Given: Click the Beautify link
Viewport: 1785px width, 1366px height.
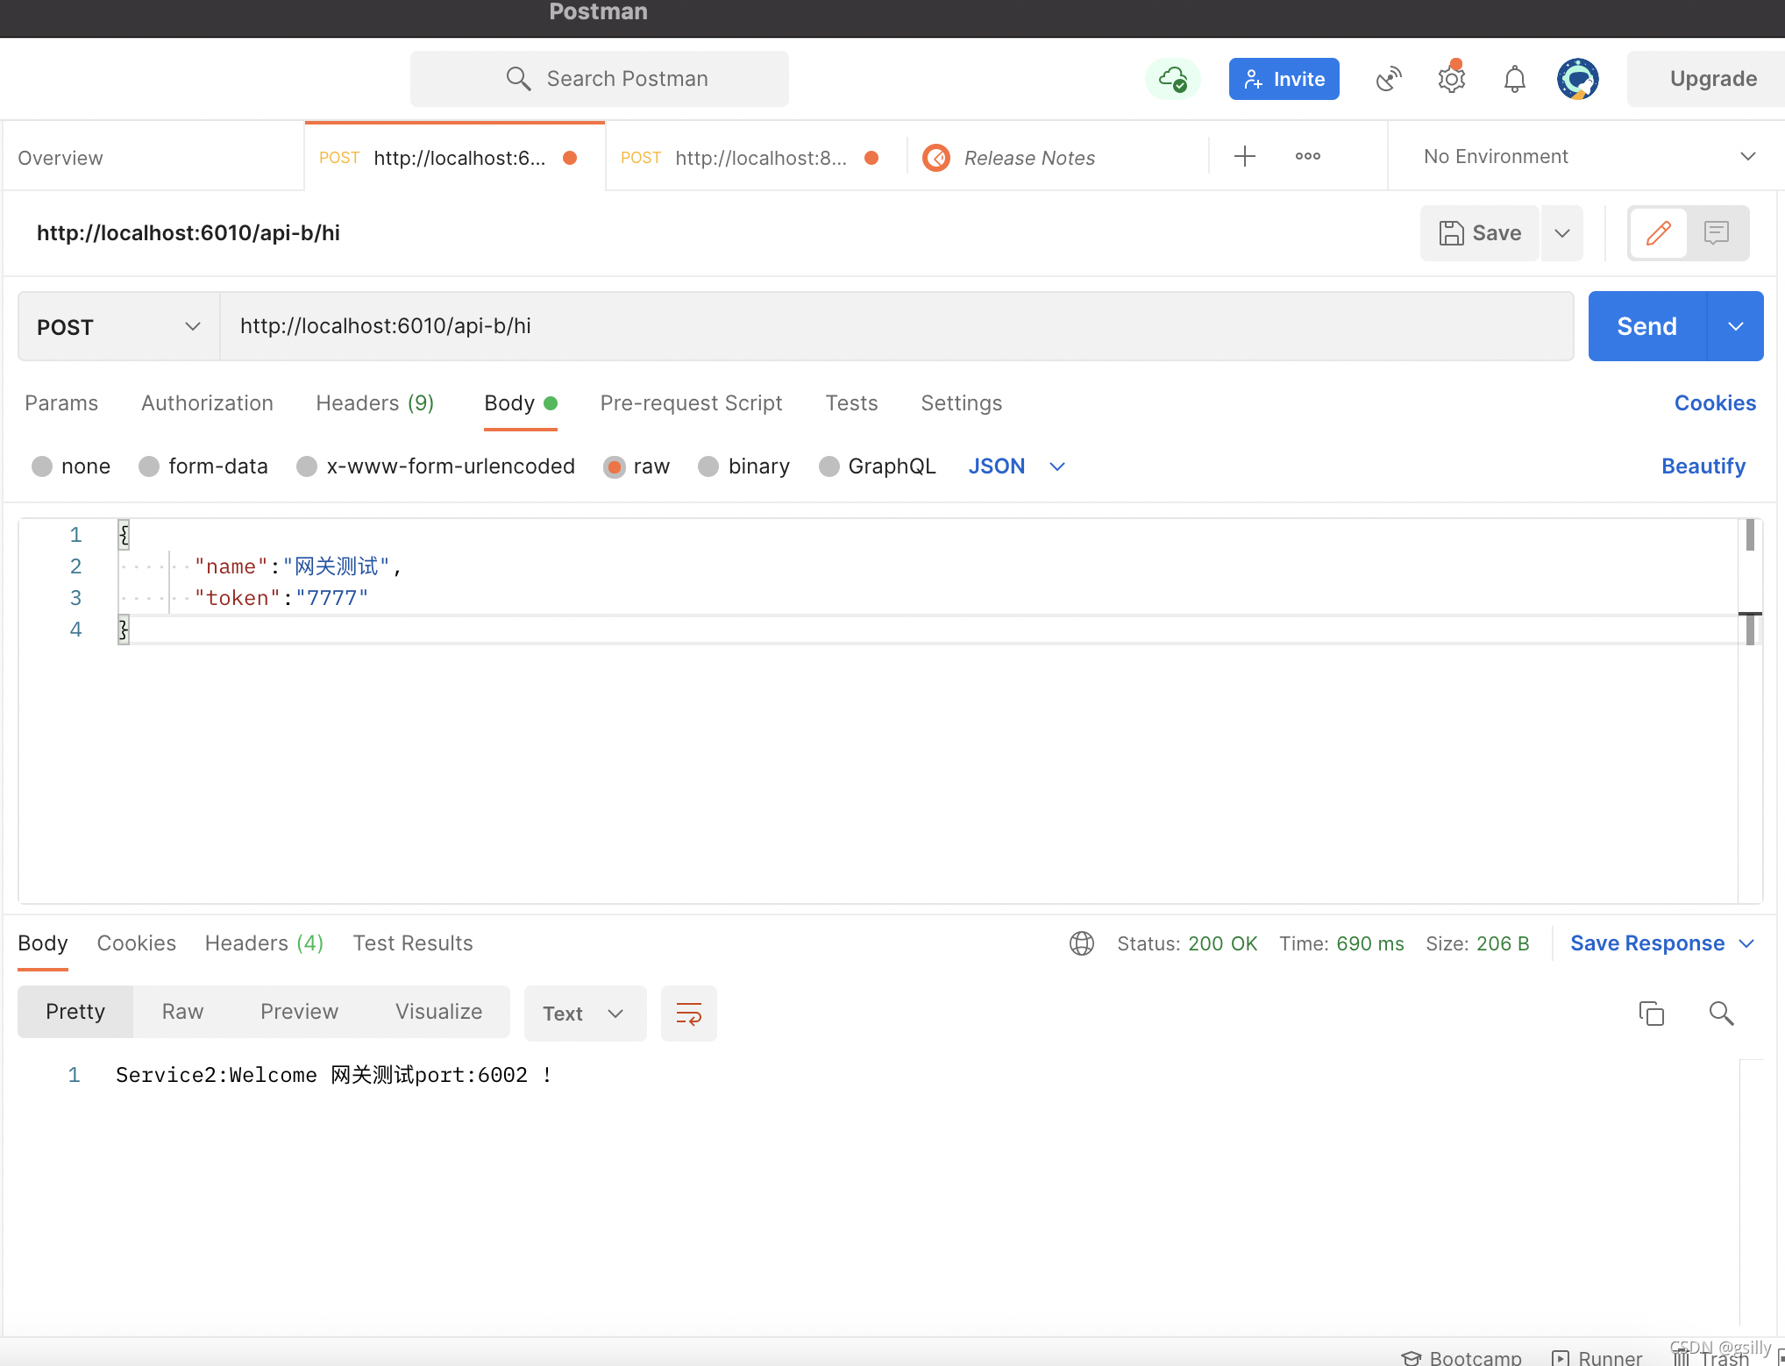Looking at the screenshot, I should (x=1703, y=466).
